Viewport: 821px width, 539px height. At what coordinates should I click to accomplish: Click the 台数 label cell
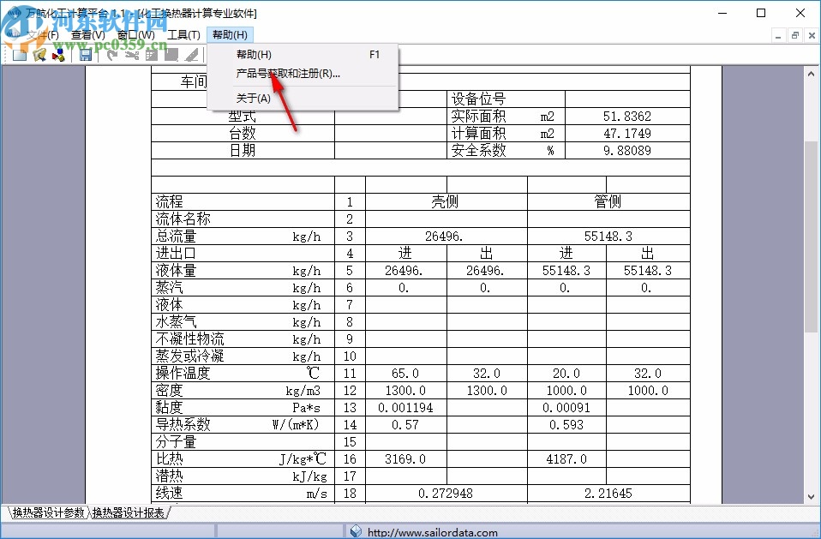[243, 134]
